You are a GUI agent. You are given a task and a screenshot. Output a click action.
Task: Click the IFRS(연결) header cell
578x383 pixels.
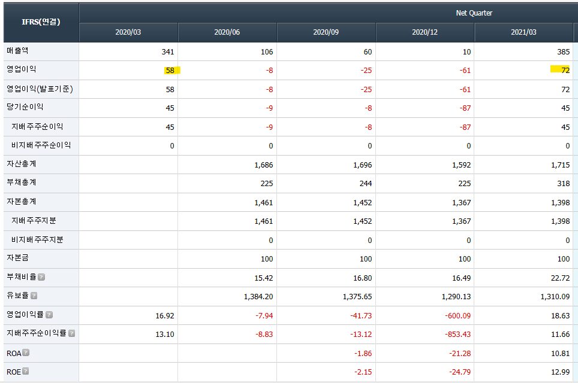40,22
